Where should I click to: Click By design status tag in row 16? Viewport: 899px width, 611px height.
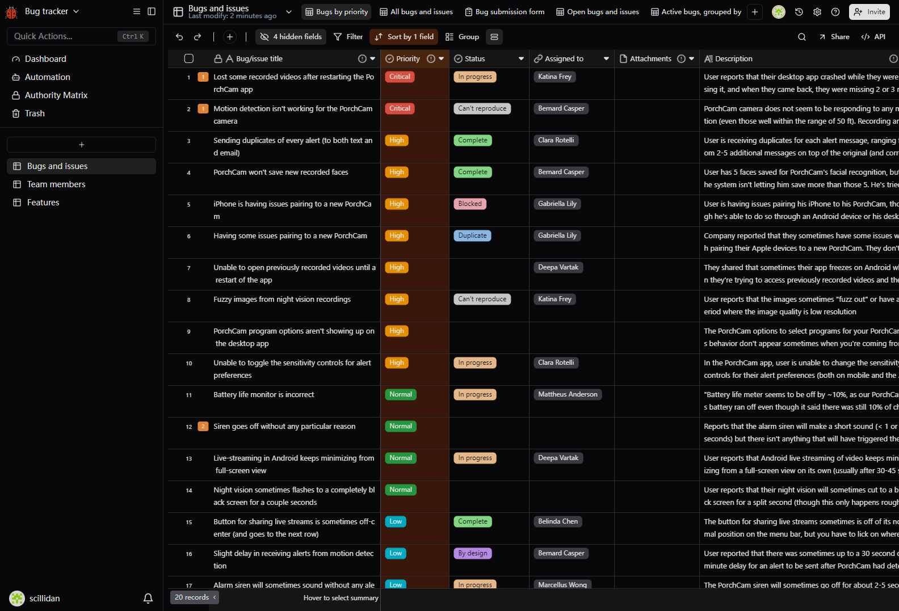[x=473, y=554]
